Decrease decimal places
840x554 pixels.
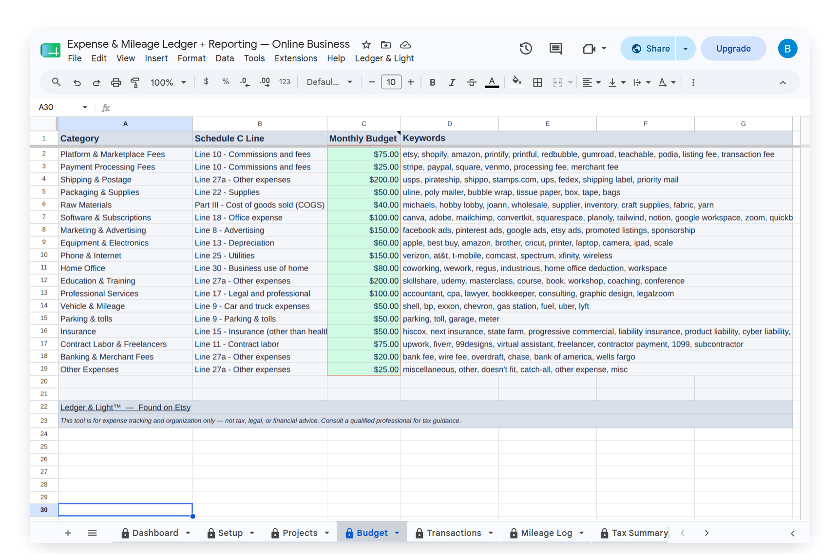pyautogui.click(x=245, y=82)
